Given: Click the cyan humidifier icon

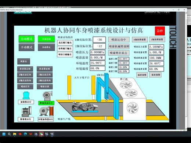Looking at the screenshot, I should point(26,95).
